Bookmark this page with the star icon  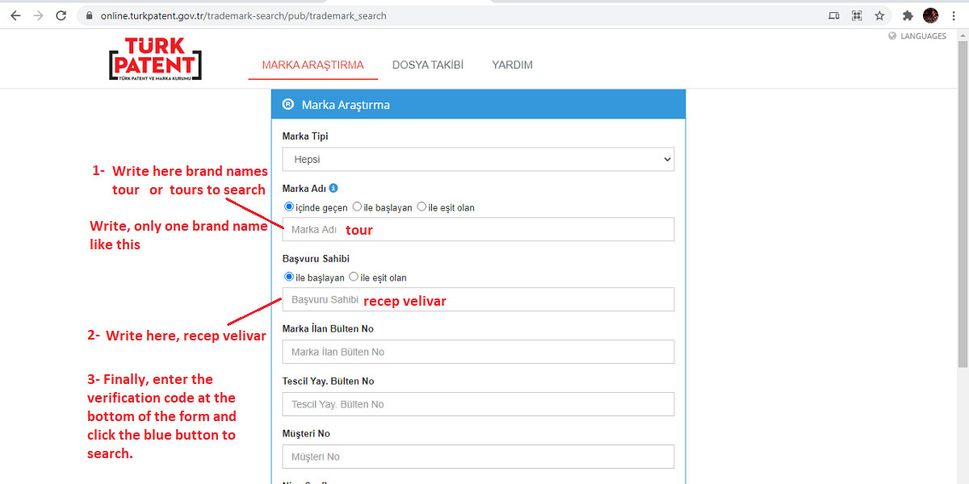[879, 15]
